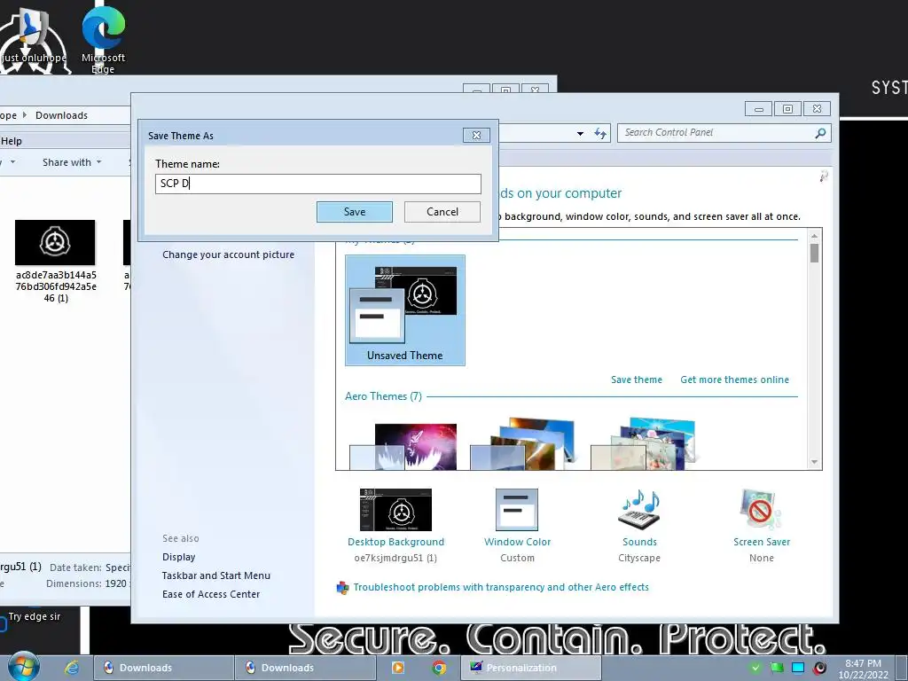Image resolution: width=908 pixels, height=681 pixels.
Task: Close the Save Theme As dialog
Action: coord(476,135)
